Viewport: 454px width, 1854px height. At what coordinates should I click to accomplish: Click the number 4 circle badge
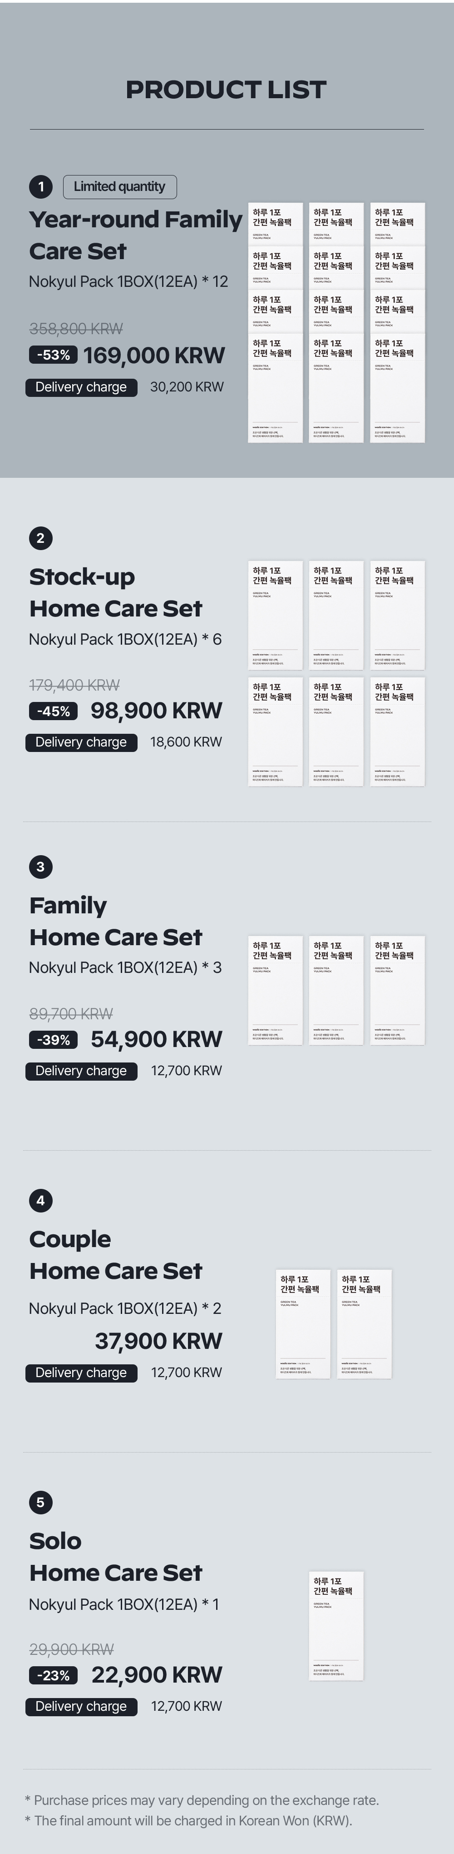pos(41,1200)
